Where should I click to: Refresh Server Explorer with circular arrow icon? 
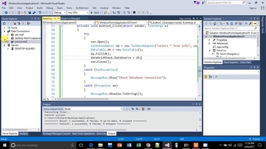click(4, 23)
